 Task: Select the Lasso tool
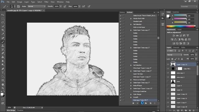(x=3, y=22)
